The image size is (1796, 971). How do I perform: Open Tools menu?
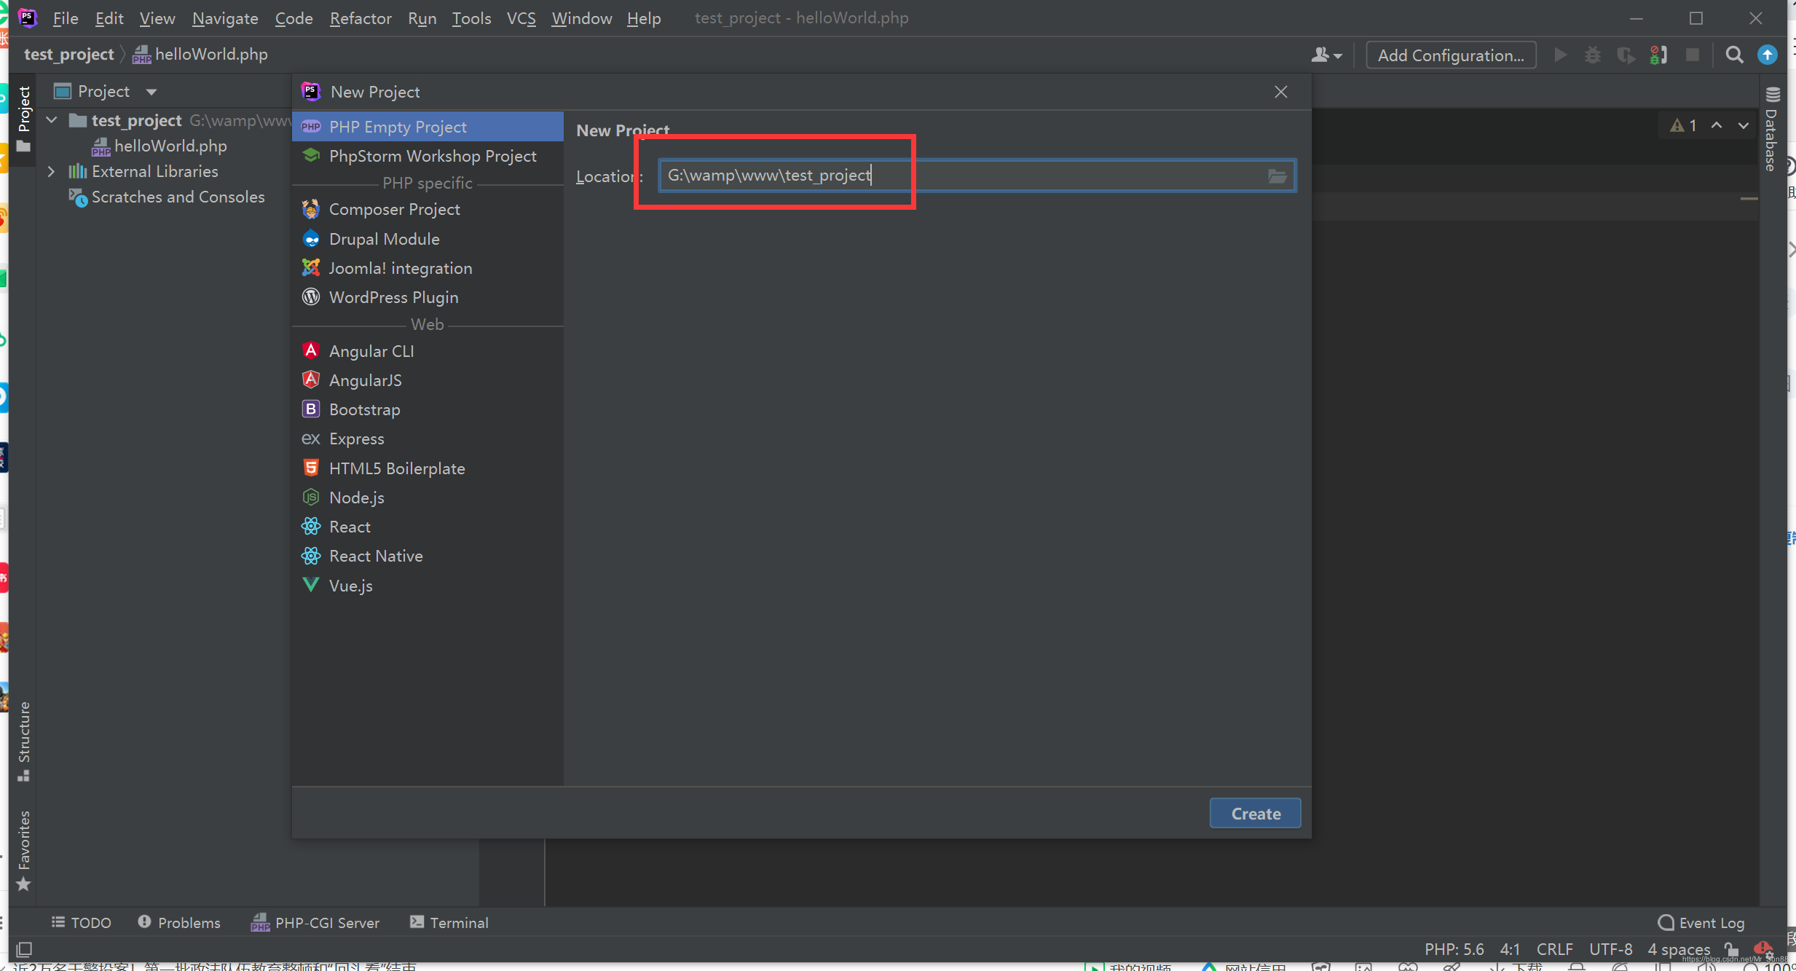coord(471,18)
